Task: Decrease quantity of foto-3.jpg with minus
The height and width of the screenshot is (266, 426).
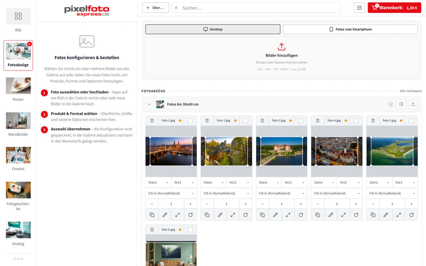Action: tap(263, 204)
